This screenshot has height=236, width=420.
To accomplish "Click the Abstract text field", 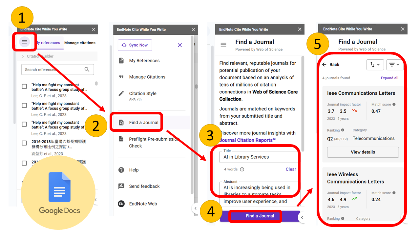I will [x=259, y=194].
